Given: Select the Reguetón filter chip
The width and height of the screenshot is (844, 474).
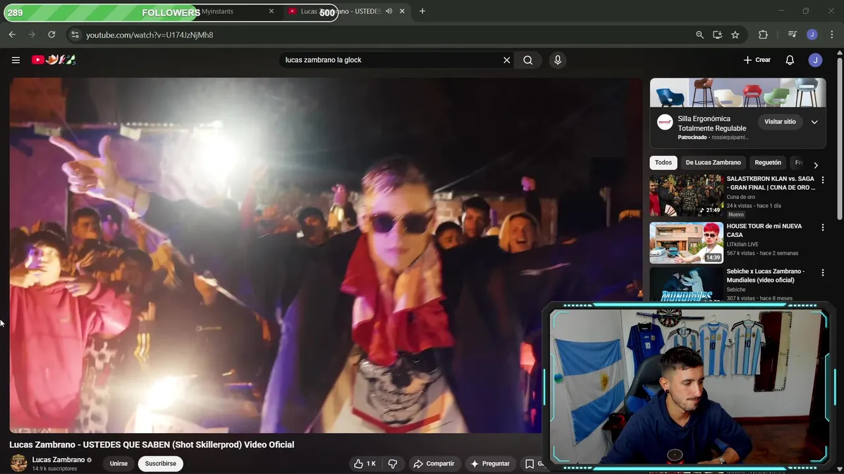Looking at the screenshot, I should click(768, 163).
